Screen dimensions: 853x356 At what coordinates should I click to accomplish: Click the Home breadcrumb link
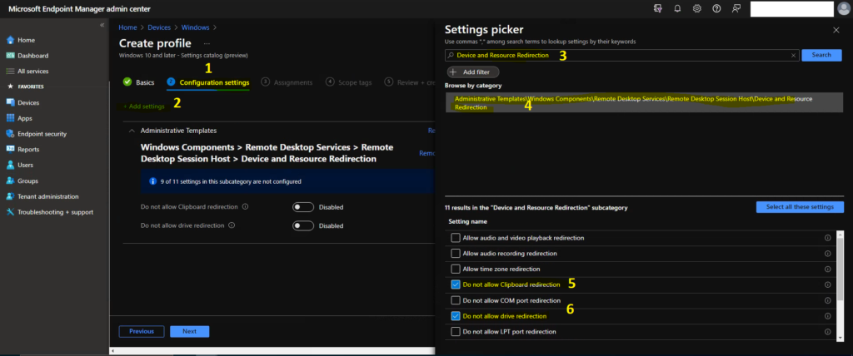point(127,27)
